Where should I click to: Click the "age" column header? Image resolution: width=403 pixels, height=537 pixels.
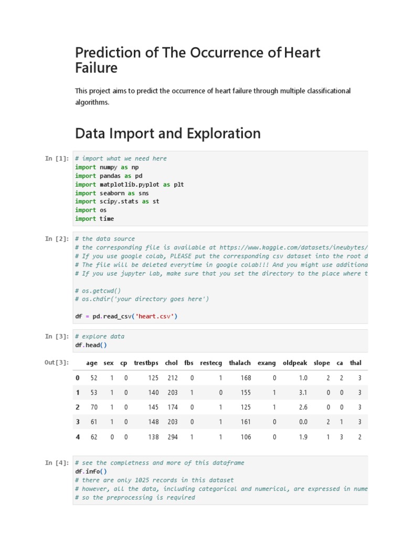(x=92, y=363)
